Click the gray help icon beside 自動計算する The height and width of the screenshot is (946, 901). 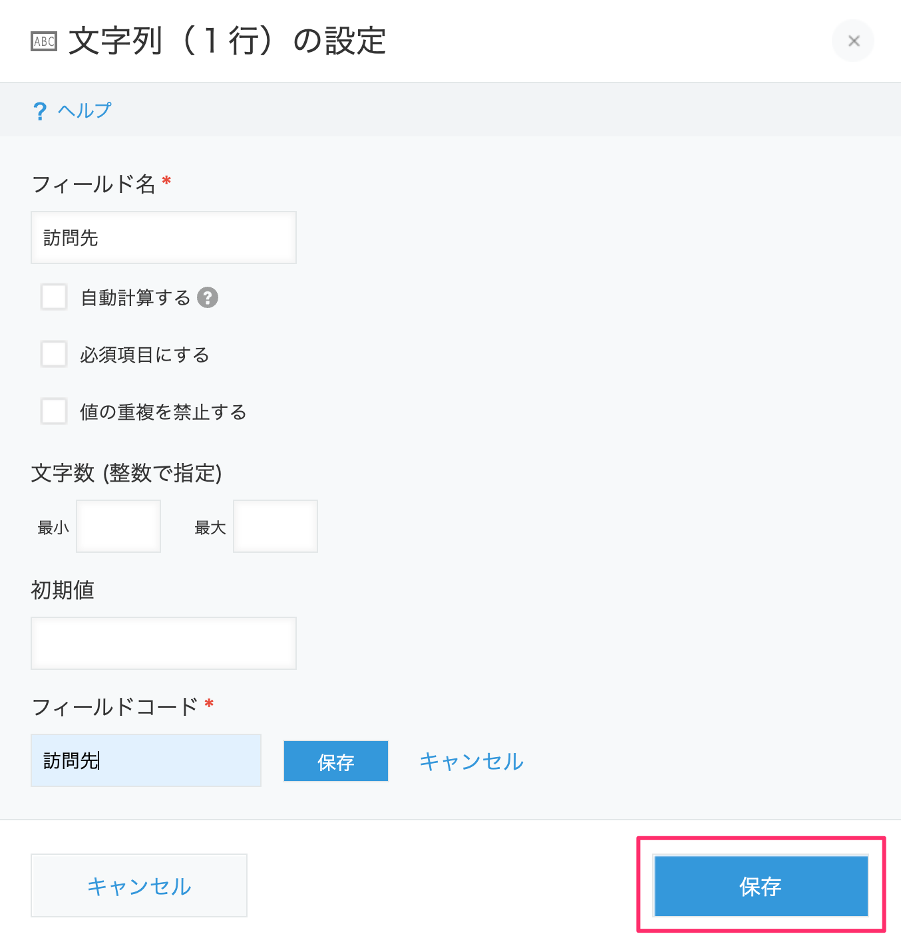pos(208,297)
